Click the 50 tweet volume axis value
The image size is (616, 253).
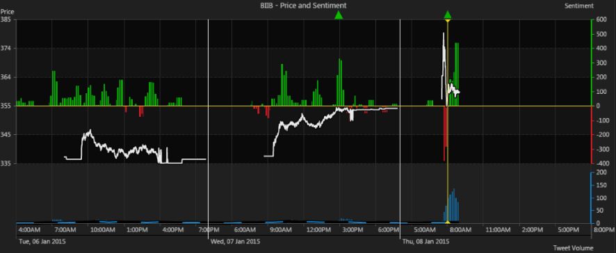[599, 211]
